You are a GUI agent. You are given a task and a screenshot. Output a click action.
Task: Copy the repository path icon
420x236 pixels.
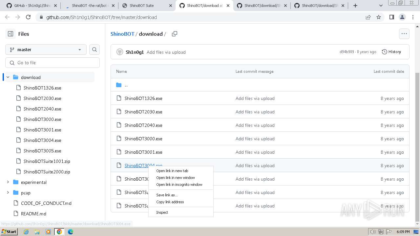click(175, 34)
